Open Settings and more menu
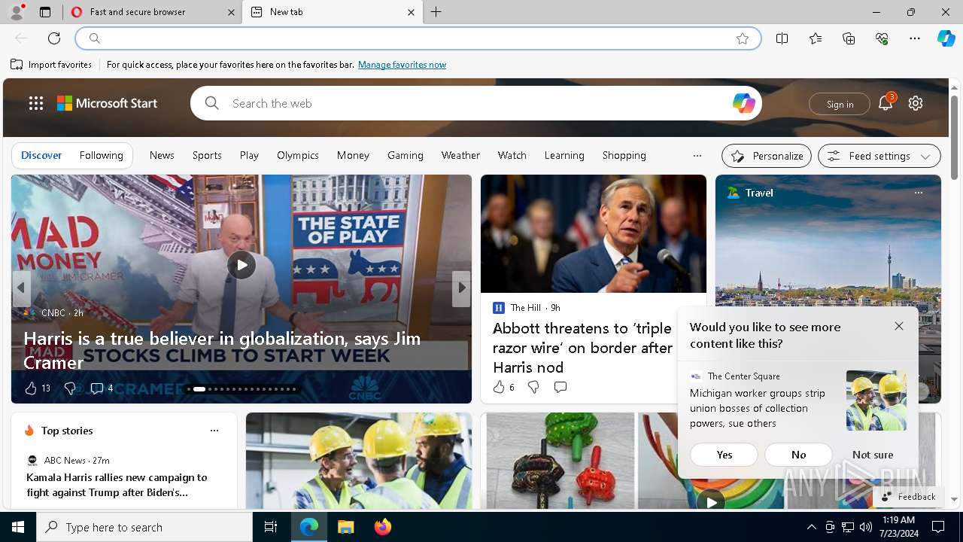963x542 pixels. 915,38
